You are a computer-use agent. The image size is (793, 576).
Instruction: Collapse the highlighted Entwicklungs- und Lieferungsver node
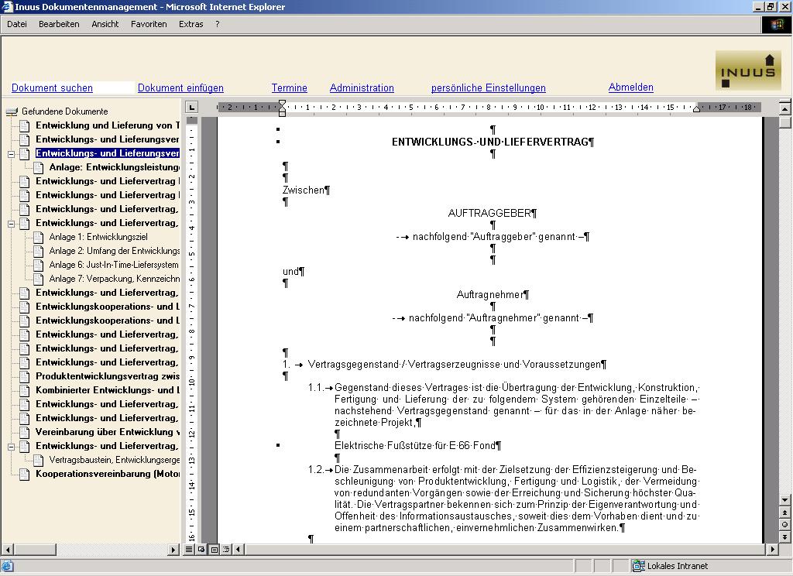coord(11,154)
